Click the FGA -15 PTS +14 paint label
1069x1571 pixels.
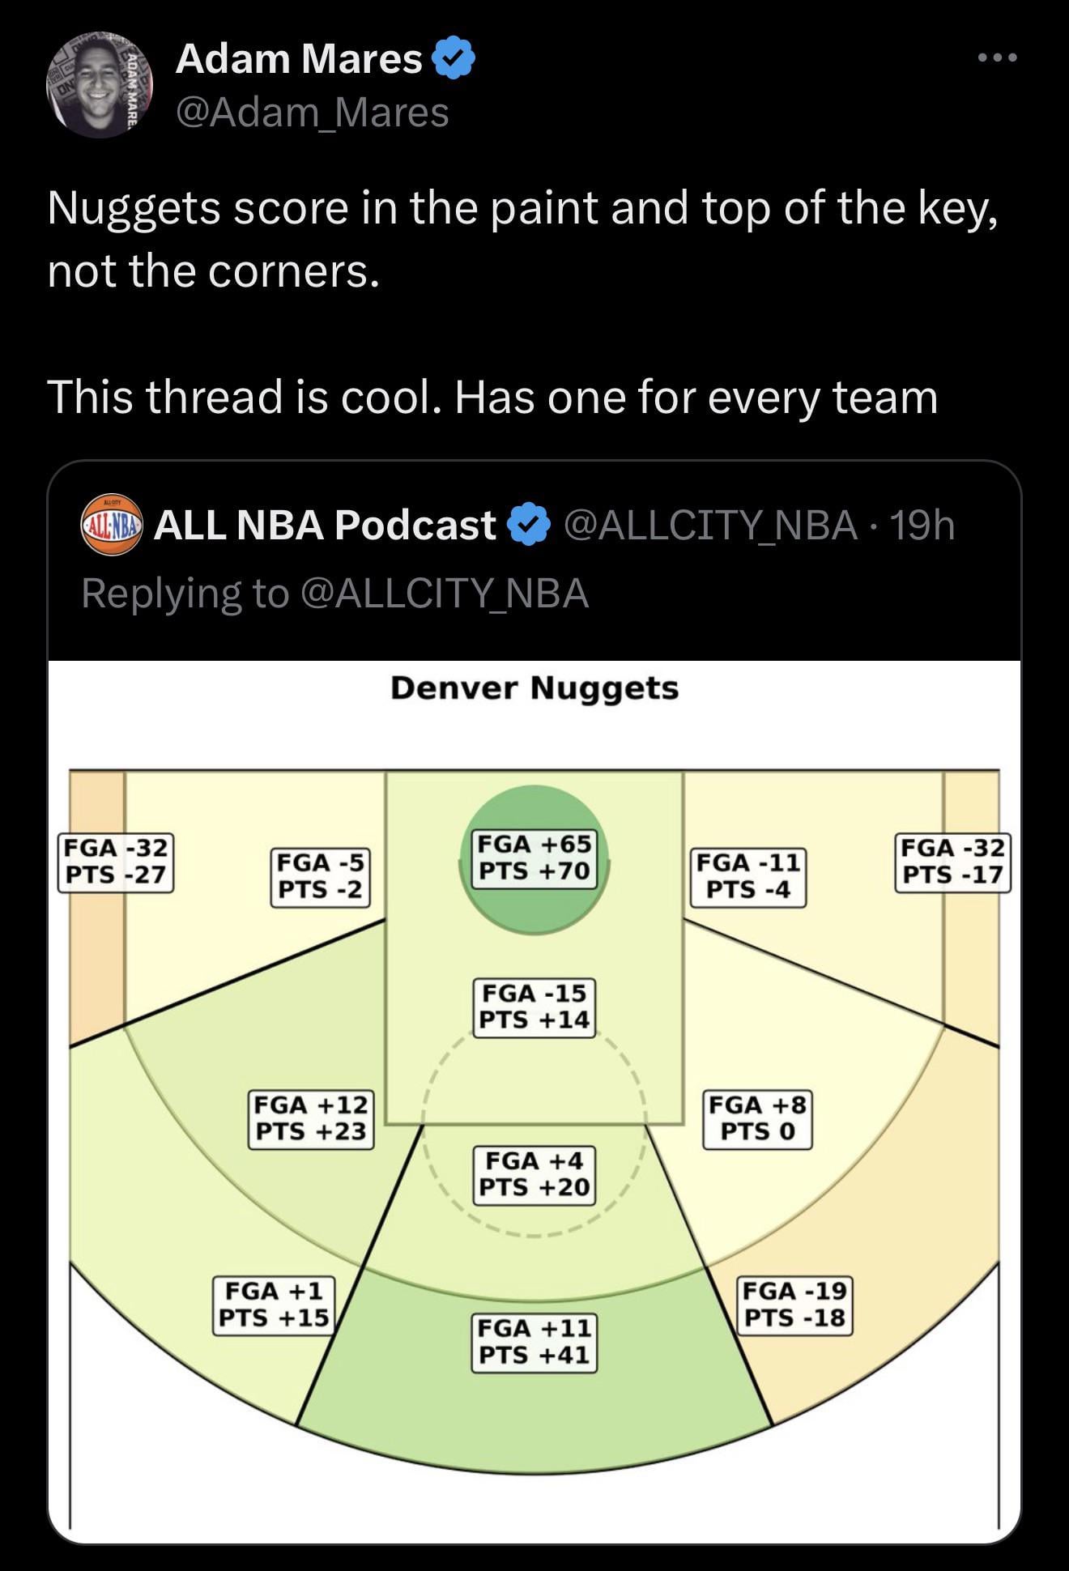[534, 1007]
